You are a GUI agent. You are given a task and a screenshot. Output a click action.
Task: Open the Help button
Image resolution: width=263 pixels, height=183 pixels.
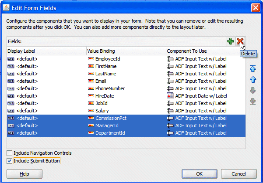coord(25,174)
